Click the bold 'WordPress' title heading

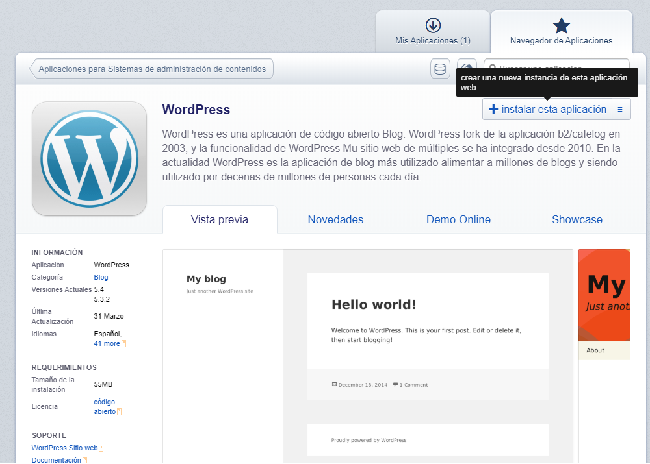point(196,110)
